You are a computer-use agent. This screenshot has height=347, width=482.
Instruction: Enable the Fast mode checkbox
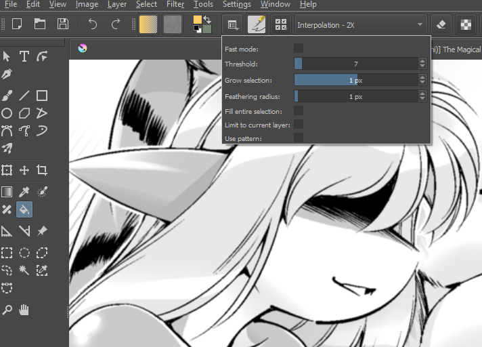[x=299, y=48]
